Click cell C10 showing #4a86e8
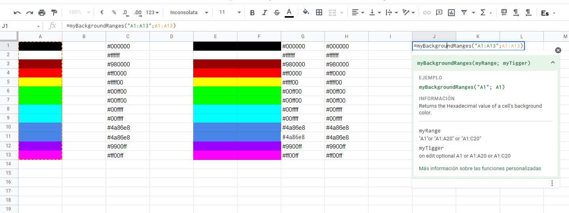This screenshot has height=213, width=569. 128,128
